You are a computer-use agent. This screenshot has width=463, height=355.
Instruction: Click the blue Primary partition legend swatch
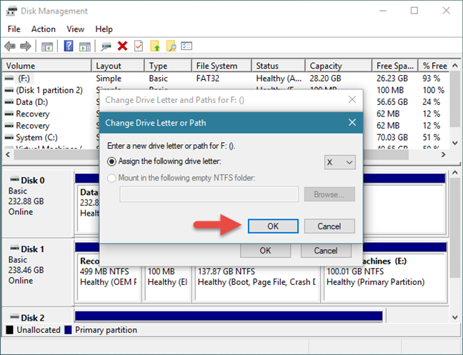(x=68, y=329)
